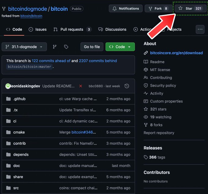This screenshot has height=194, width=208.
Task: Open the 366 tags link
Action: [x=157, y=157]
